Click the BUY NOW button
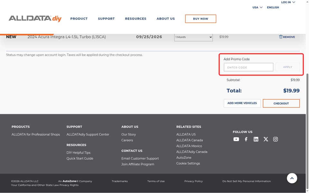This screenshot has height=193, width=309. [x=201, y=19]
